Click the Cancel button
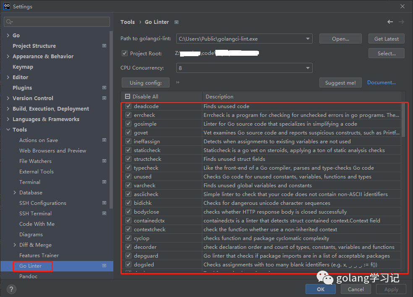This screenshot has width=413, height=297. [x=355, y=289]
